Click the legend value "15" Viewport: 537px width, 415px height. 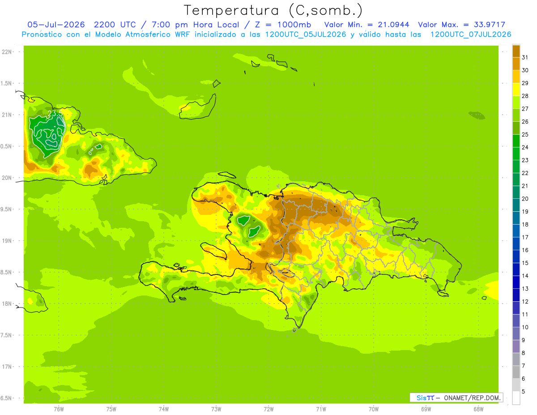525,263
